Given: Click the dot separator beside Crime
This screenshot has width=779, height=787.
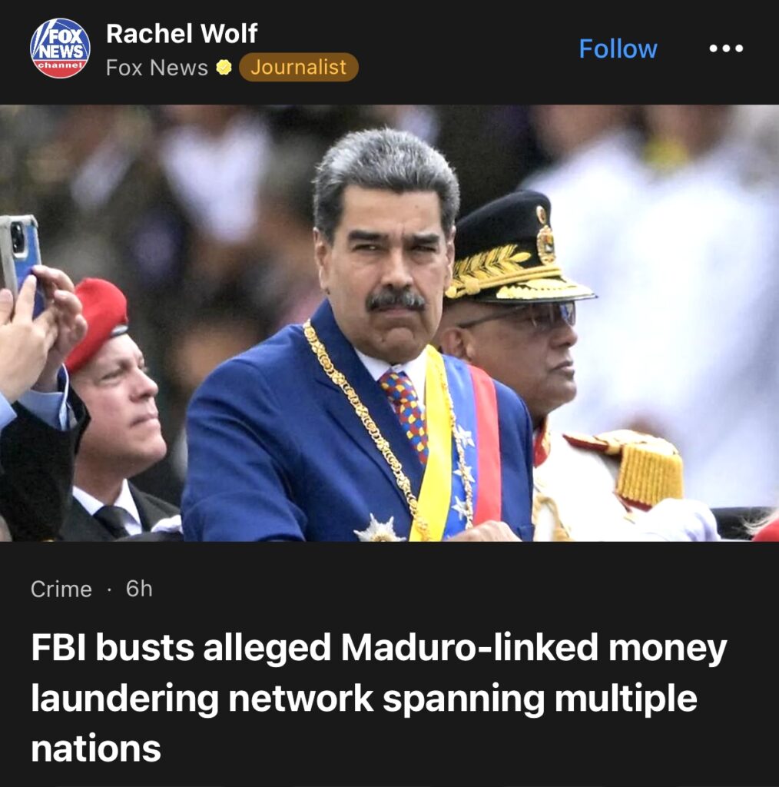Looking at the screenshot, I should (109, 589).
